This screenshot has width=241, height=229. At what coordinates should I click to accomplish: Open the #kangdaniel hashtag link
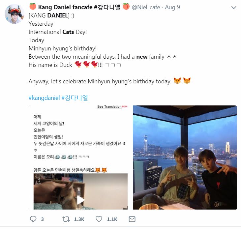click(x=44, y=98)
